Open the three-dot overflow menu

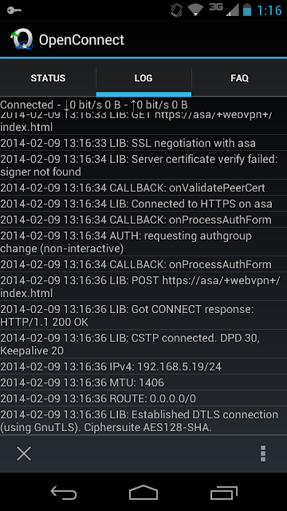click(263, 454)
